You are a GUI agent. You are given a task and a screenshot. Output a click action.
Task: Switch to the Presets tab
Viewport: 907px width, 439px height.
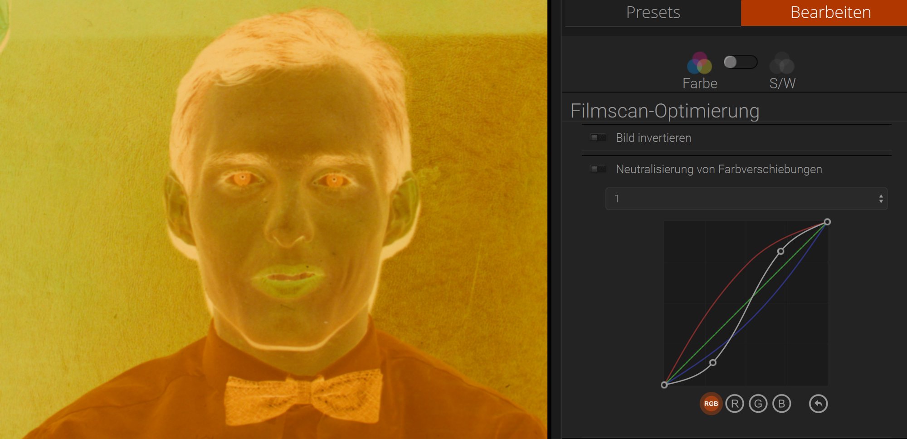653,13
